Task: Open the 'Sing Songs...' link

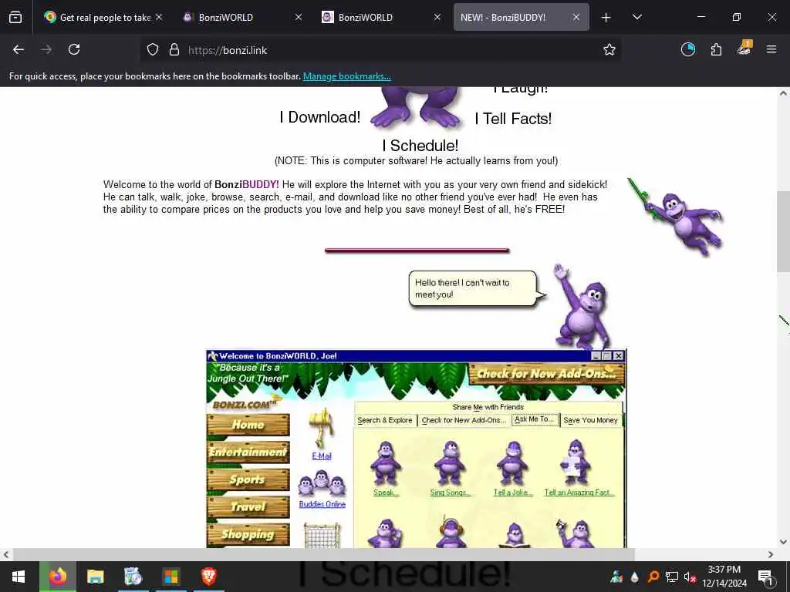Action: click(x=450, y=493)
